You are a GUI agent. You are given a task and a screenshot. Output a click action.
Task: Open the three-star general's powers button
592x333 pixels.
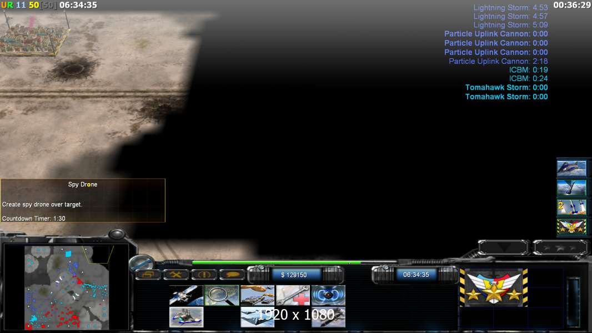(x=560, y=248)
